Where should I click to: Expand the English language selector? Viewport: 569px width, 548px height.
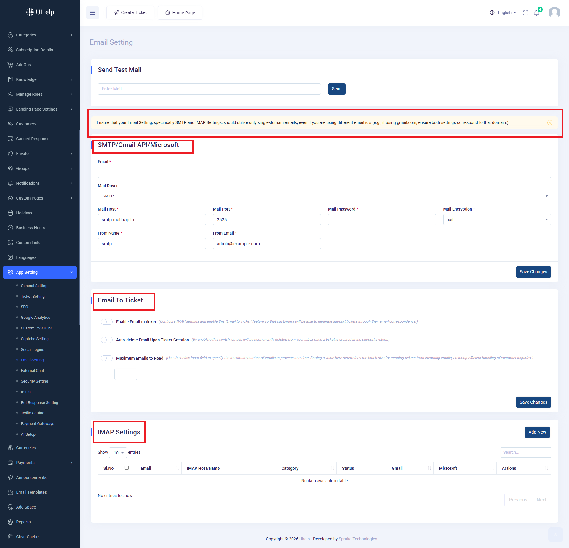pos(507,13)
